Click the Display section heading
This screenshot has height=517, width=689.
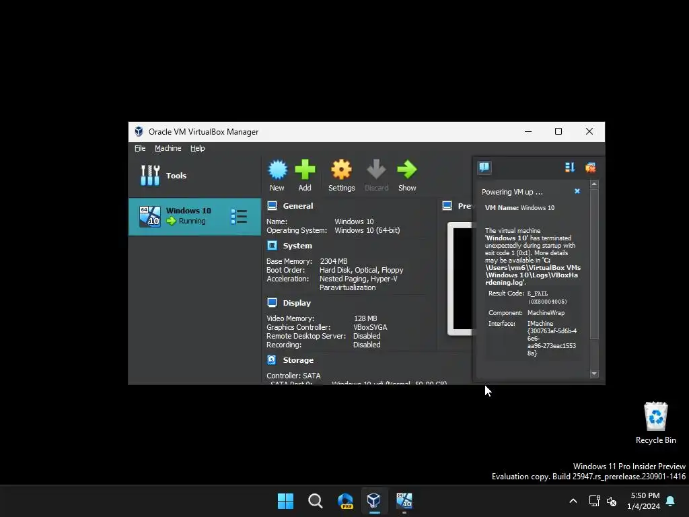(297, 303)
